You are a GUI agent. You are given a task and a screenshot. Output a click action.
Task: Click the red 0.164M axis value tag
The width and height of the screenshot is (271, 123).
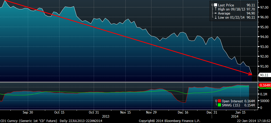(265, 85)
